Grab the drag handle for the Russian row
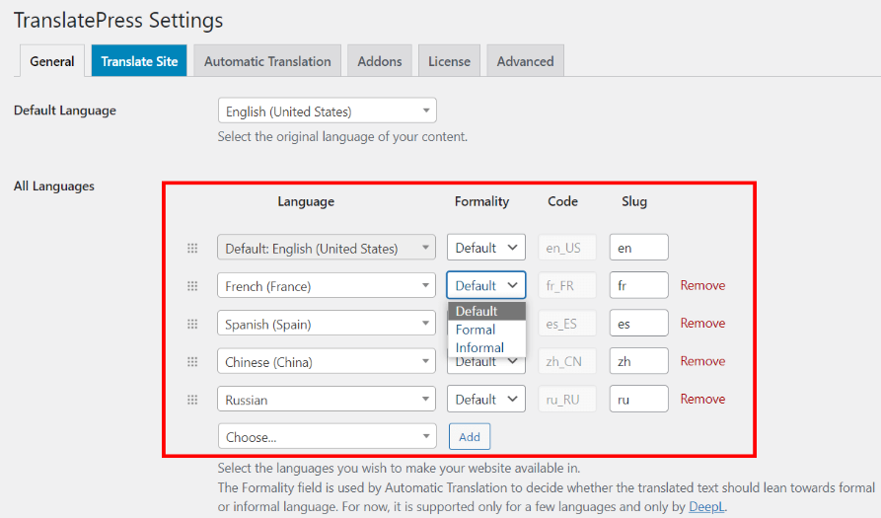 [x=192, y=400]
